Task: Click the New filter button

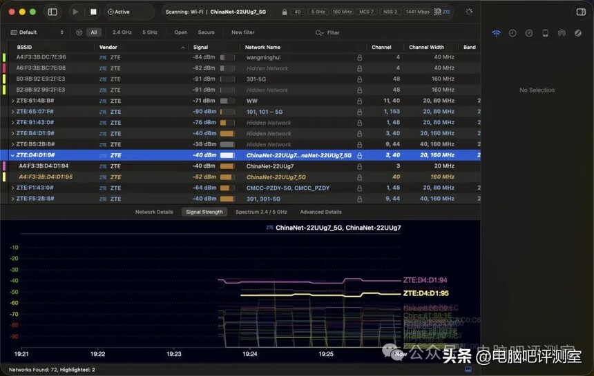Action: pyautogui.click(x=243, y=32)
